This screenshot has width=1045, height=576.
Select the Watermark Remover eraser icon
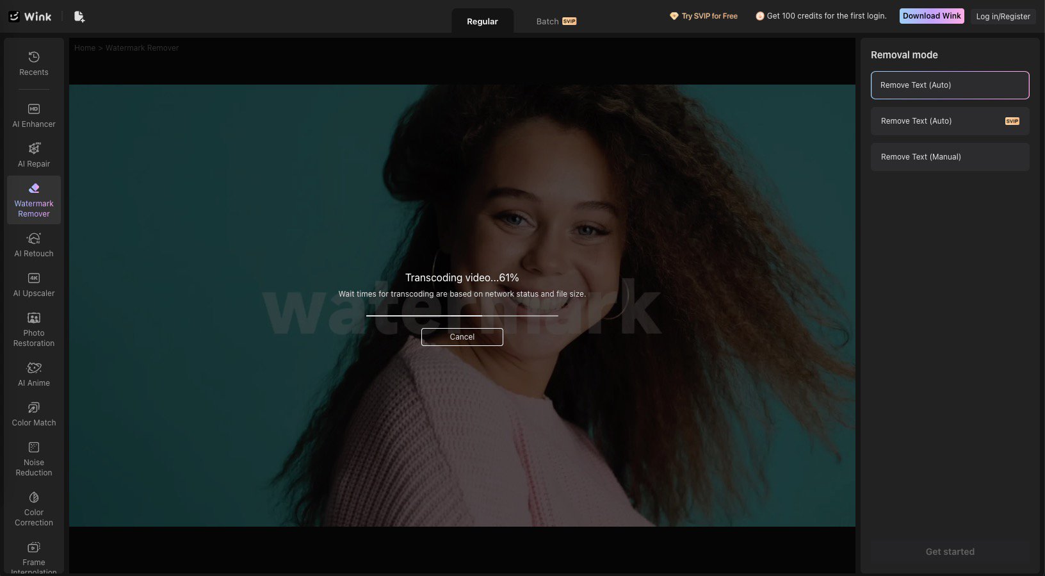tap(34, 188)
